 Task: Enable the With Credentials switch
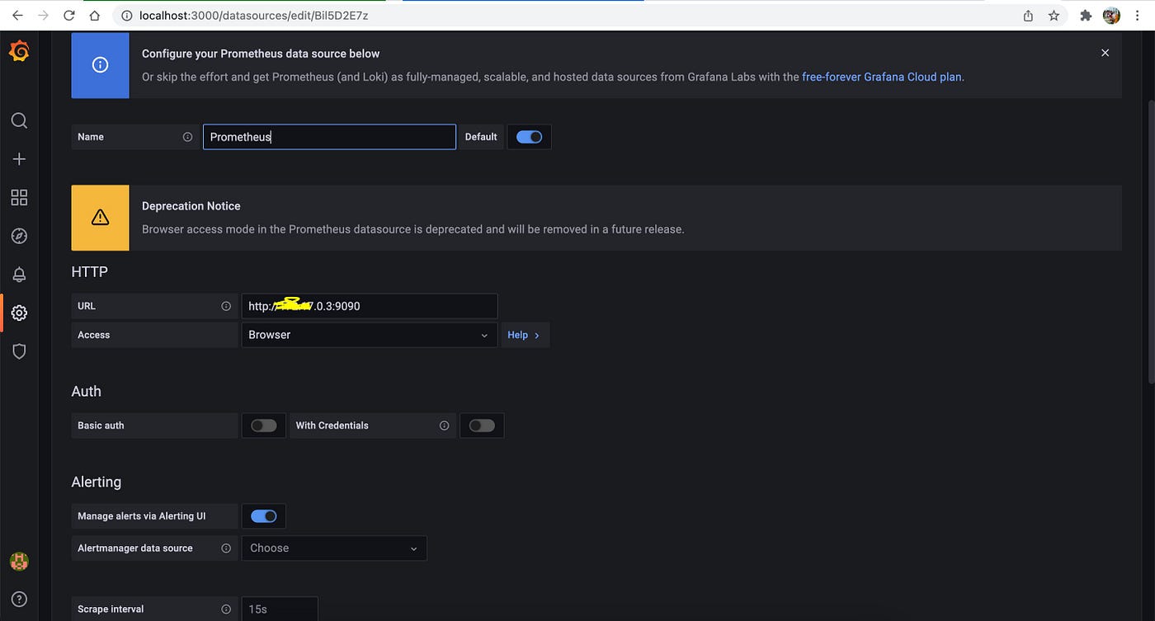coord(482,425)
